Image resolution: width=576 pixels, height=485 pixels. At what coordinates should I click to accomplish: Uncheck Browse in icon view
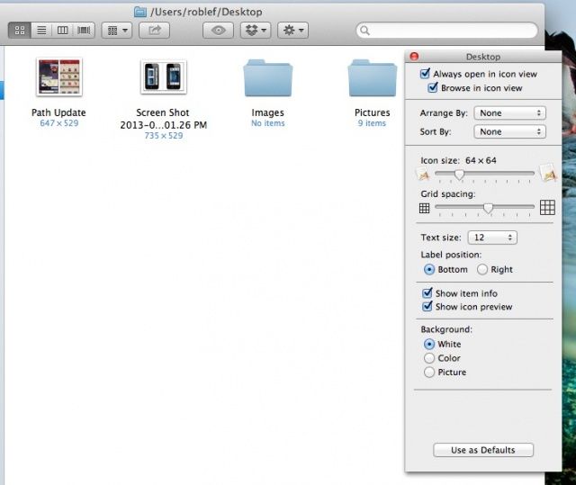pos(433,88)
